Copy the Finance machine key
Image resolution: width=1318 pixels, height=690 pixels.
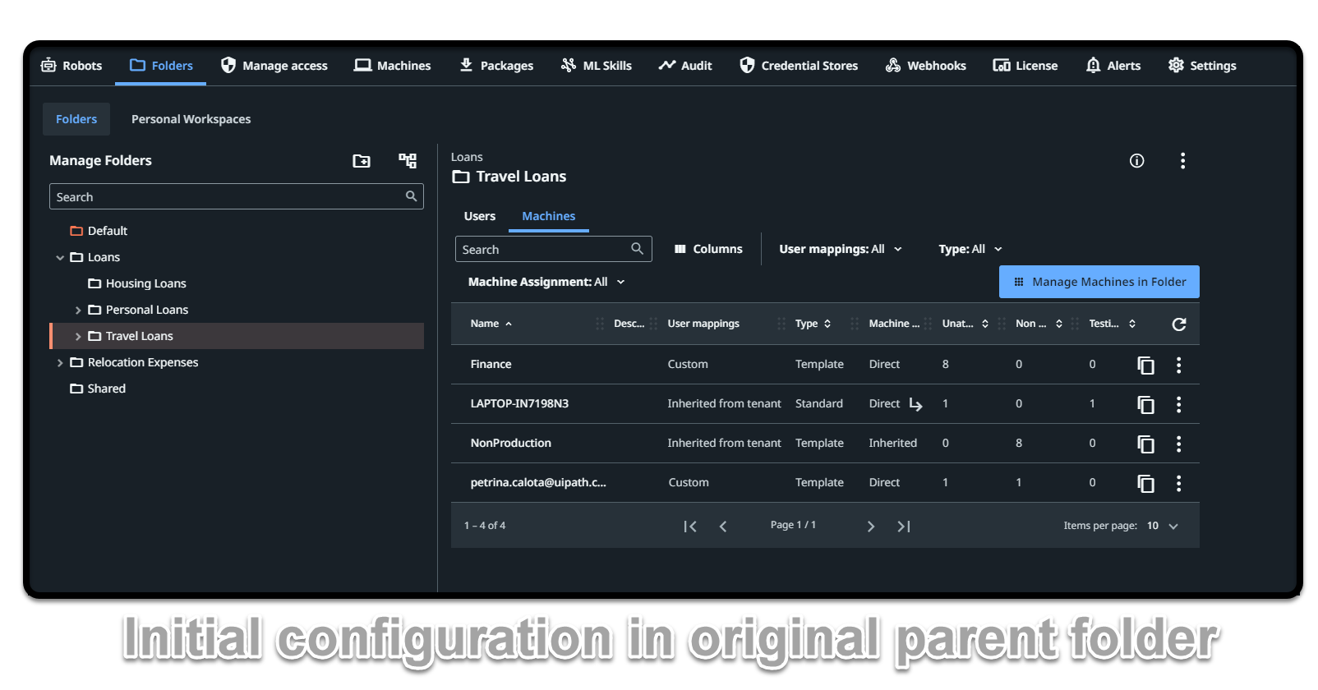1145,365
